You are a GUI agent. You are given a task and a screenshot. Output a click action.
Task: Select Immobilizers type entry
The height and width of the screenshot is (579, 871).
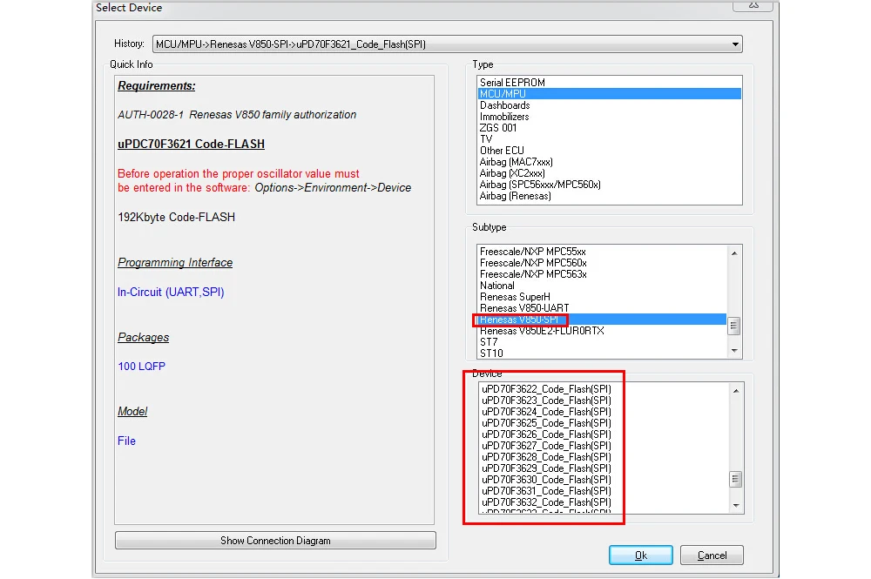(x=503, y=117)
